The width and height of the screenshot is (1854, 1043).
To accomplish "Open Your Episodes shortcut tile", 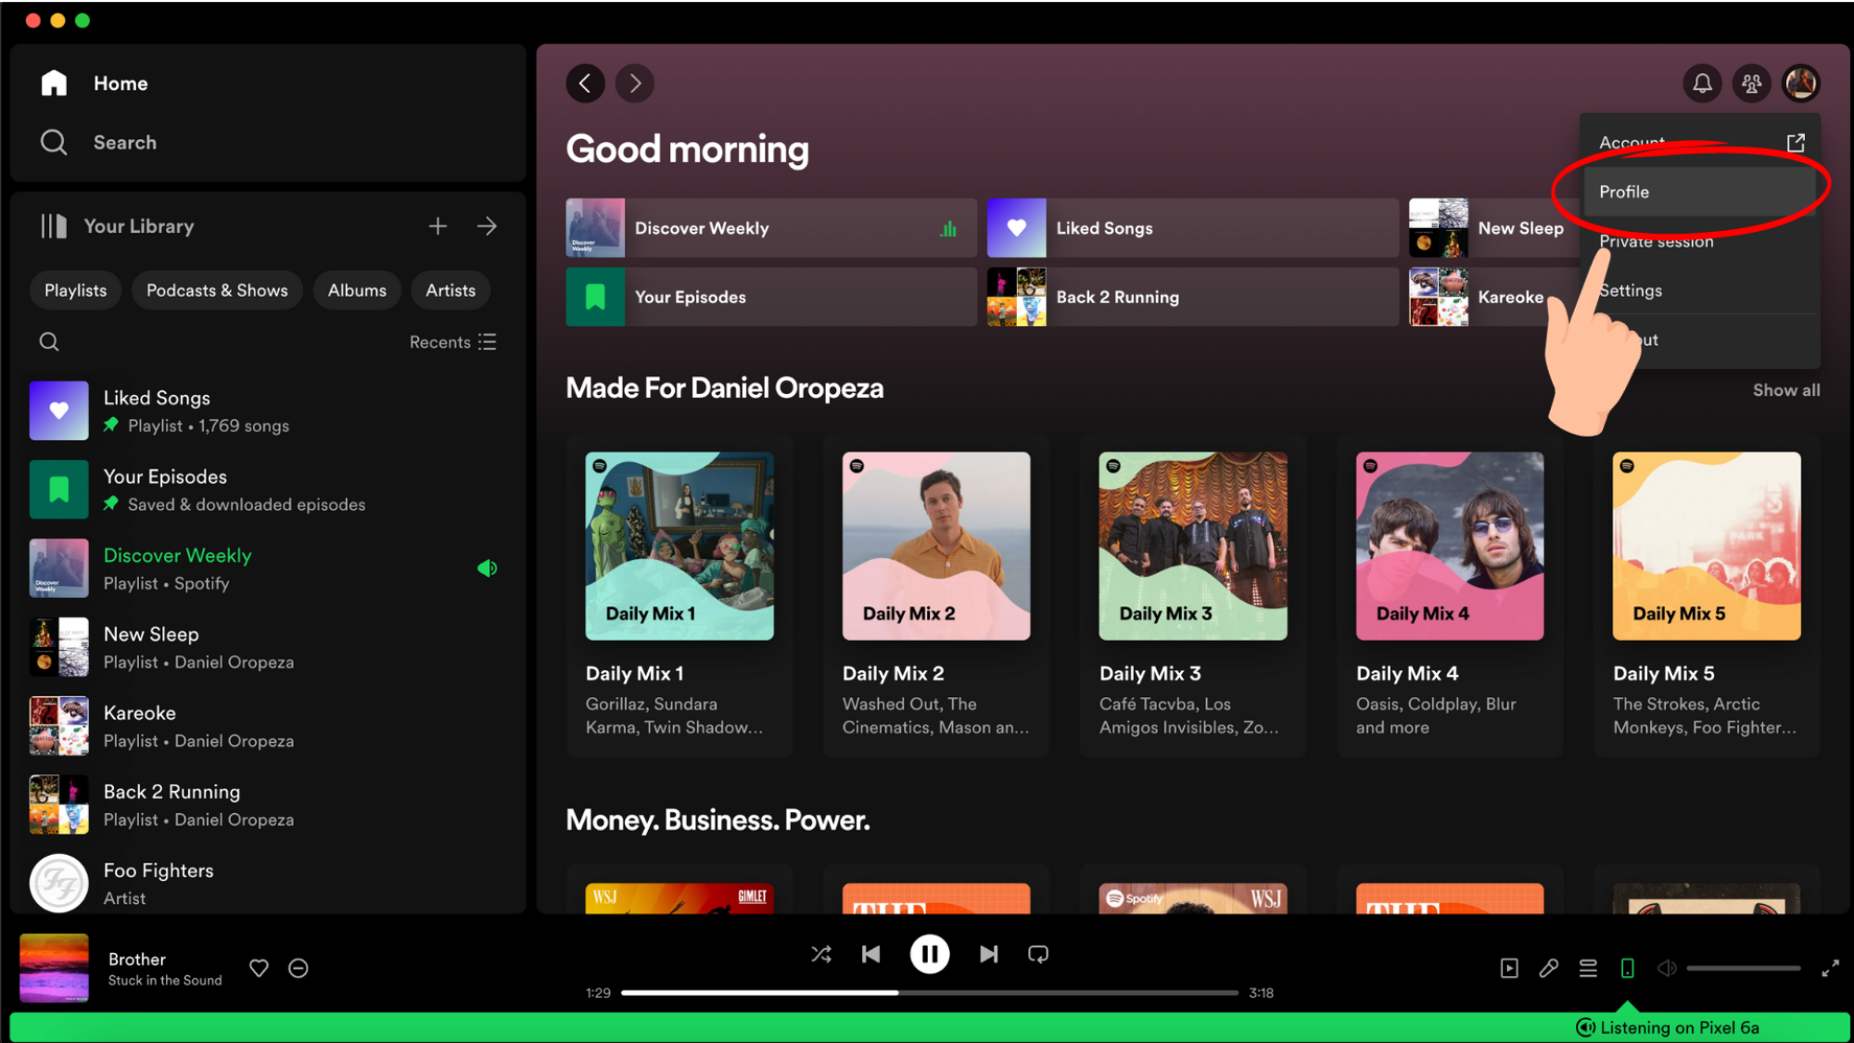I will [771, 297].
